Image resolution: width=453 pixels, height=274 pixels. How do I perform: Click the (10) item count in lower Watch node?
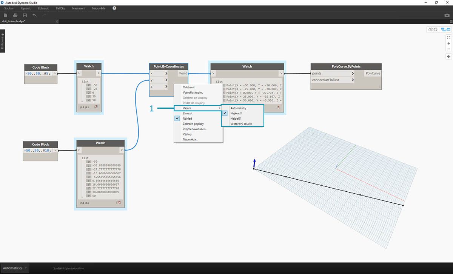click(x=118, y=203)
